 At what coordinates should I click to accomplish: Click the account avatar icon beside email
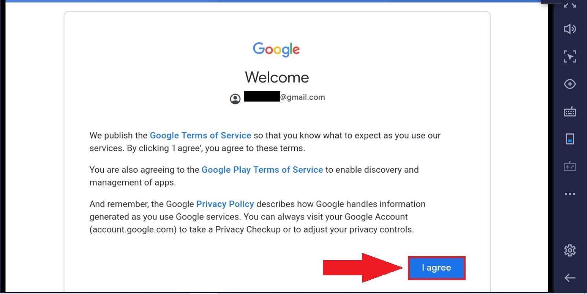235,99
